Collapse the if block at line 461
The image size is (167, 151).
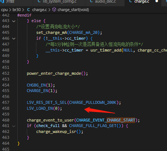[x=14, y=126]
